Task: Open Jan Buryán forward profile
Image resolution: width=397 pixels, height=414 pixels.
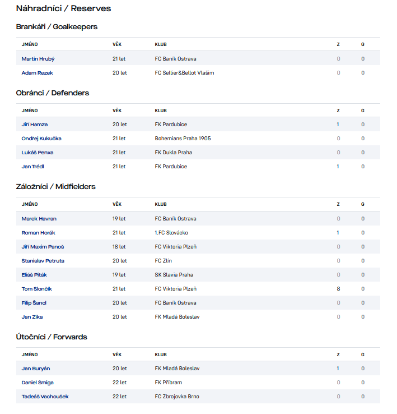Action: (x=36, y=369)
